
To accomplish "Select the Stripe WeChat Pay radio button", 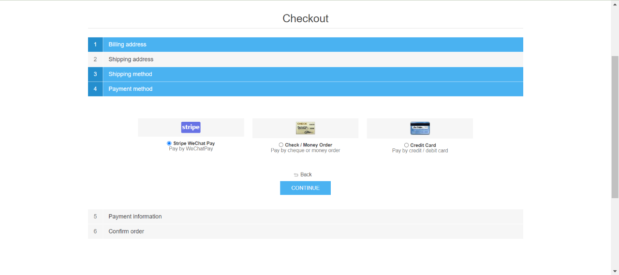I will tap(169, 144).
